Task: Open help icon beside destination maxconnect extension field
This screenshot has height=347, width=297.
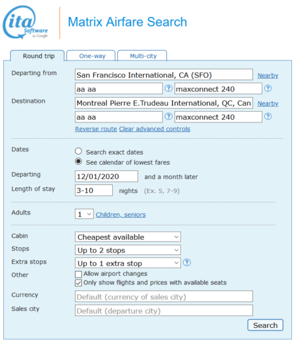Action: (268, 117)
